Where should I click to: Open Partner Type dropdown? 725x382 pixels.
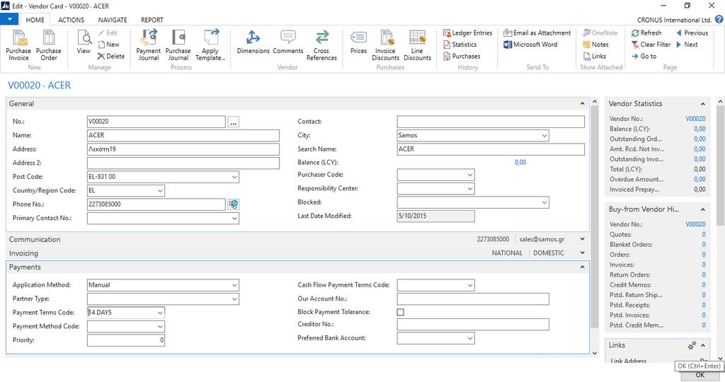(x=234, y=299)
